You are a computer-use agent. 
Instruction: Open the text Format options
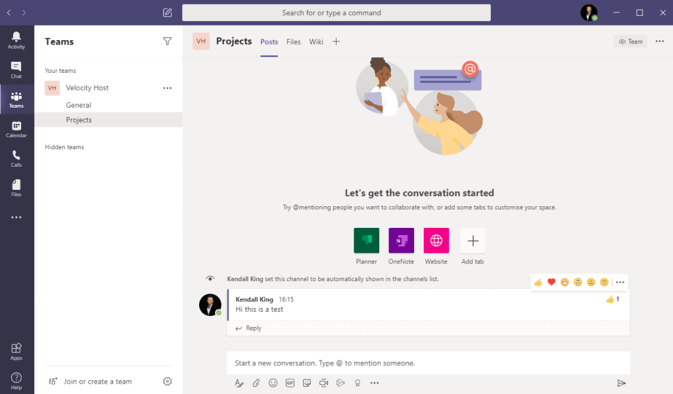(239, 383)
